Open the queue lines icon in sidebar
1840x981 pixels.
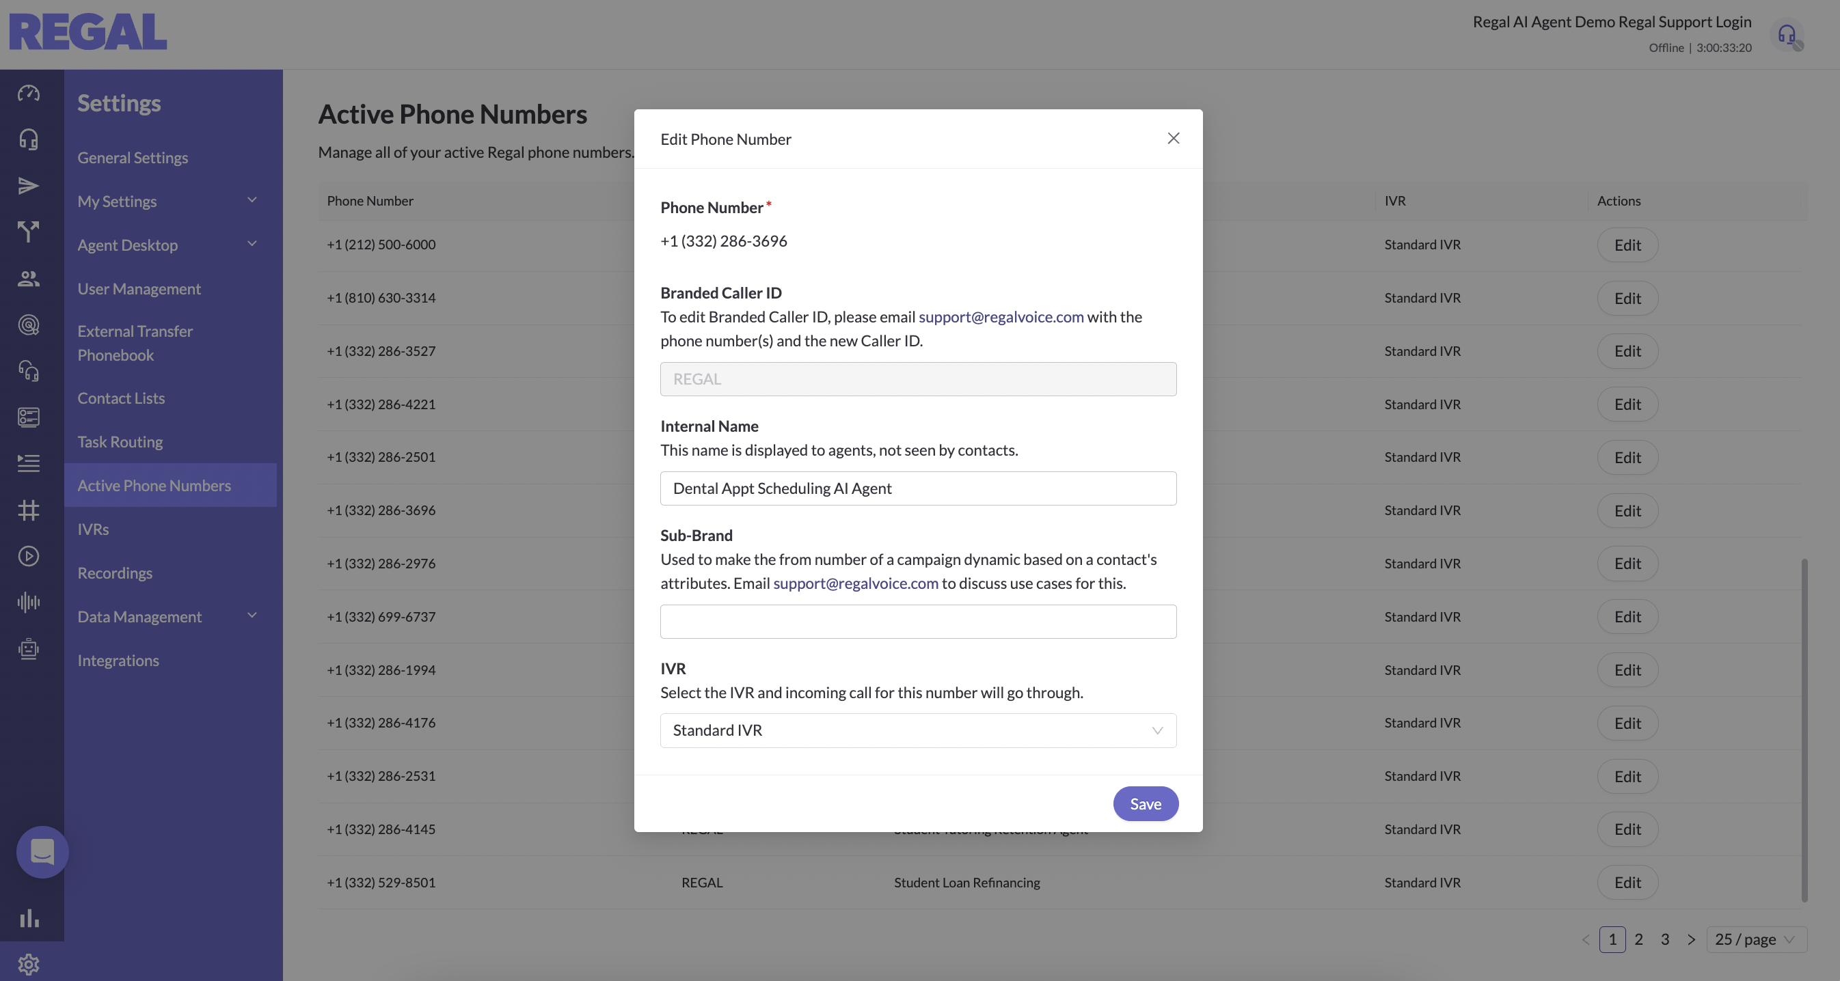29,463
